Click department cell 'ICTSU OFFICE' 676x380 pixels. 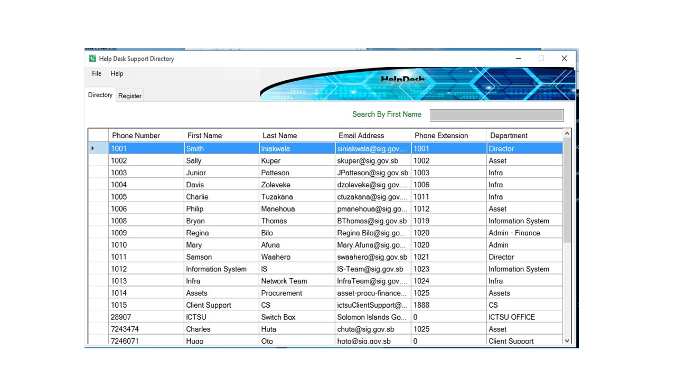524,317
